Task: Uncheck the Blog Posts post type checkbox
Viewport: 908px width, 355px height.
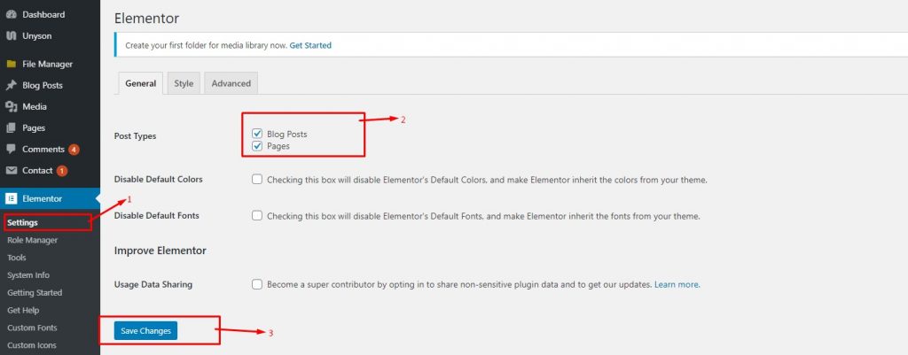Action: point(258,135)
